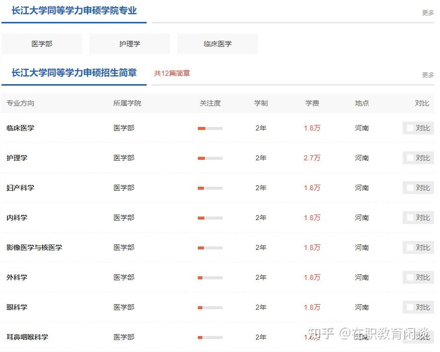Open the 影像医学与核医学 program link
The width and height of the screenshot is (440, 352).
click(x=34, y=247)
